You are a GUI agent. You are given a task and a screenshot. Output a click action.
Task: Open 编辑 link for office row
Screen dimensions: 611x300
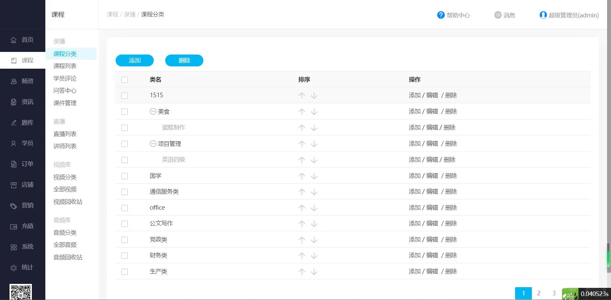pos(432,207)
